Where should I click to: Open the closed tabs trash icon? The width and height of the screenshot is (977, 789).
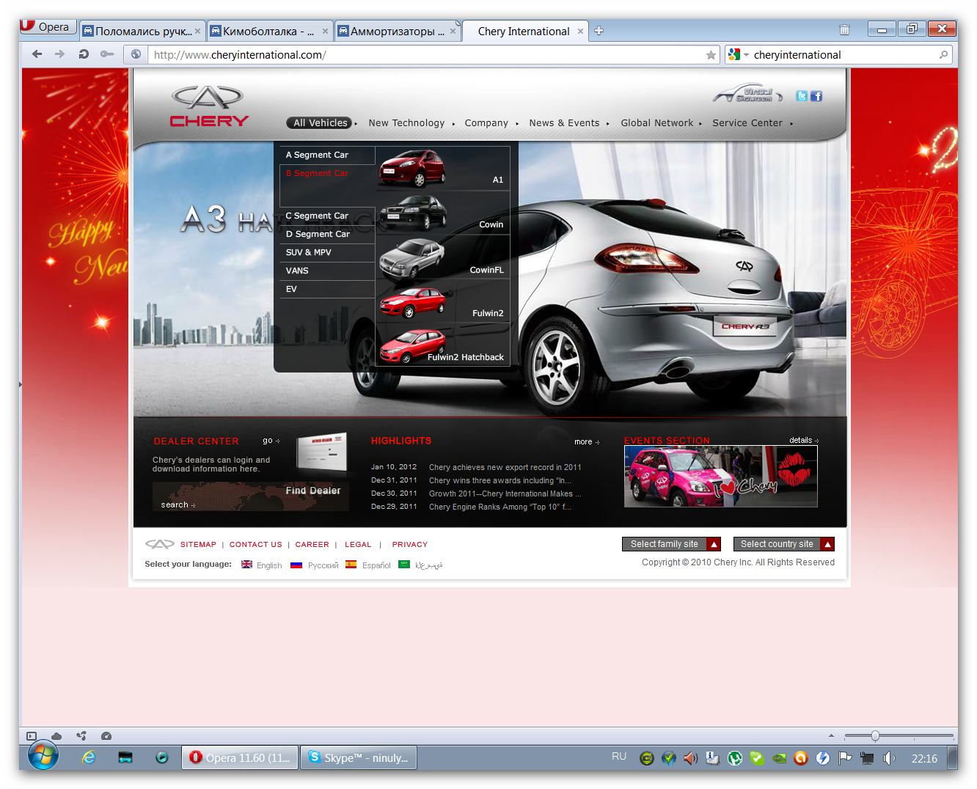[x=844, y=30]
